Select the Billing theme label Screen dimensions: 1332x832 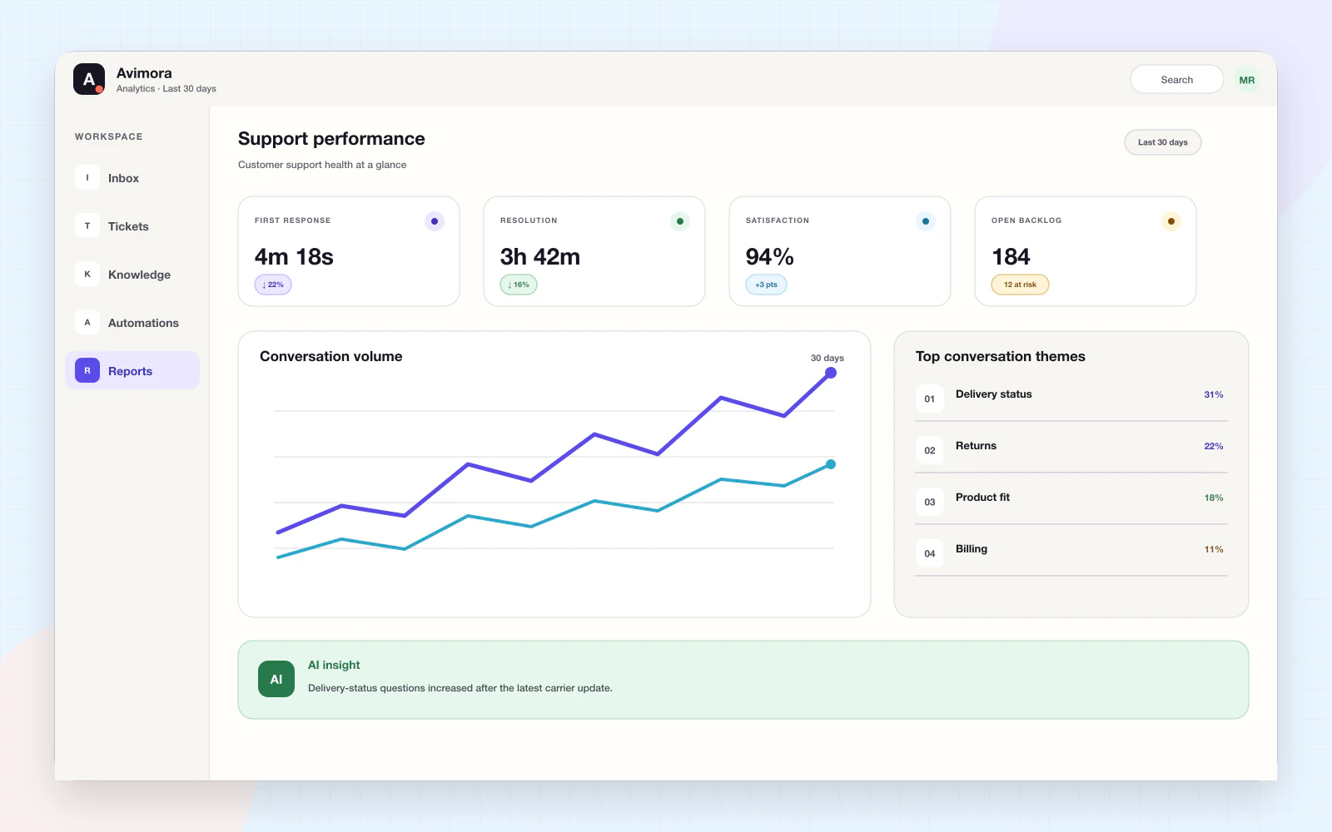(972, 549)
